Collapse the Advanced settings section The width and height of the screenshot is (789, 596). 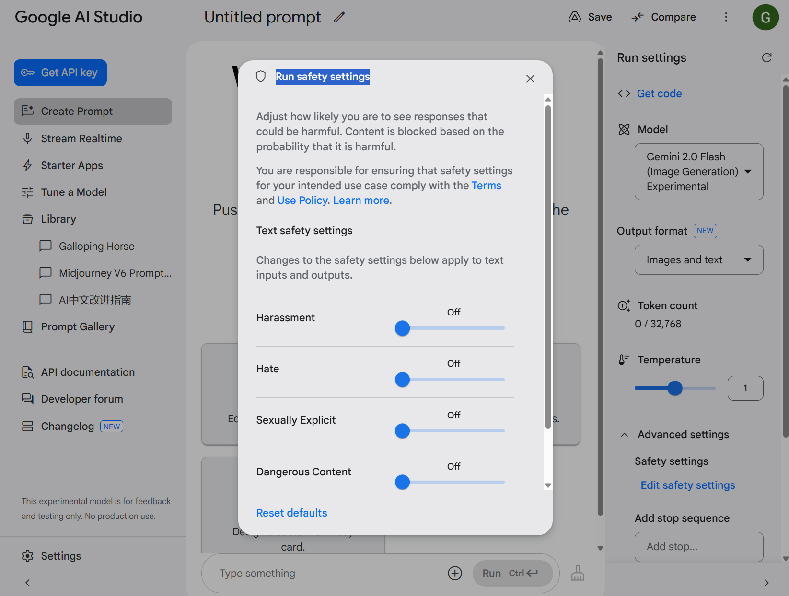624,435
